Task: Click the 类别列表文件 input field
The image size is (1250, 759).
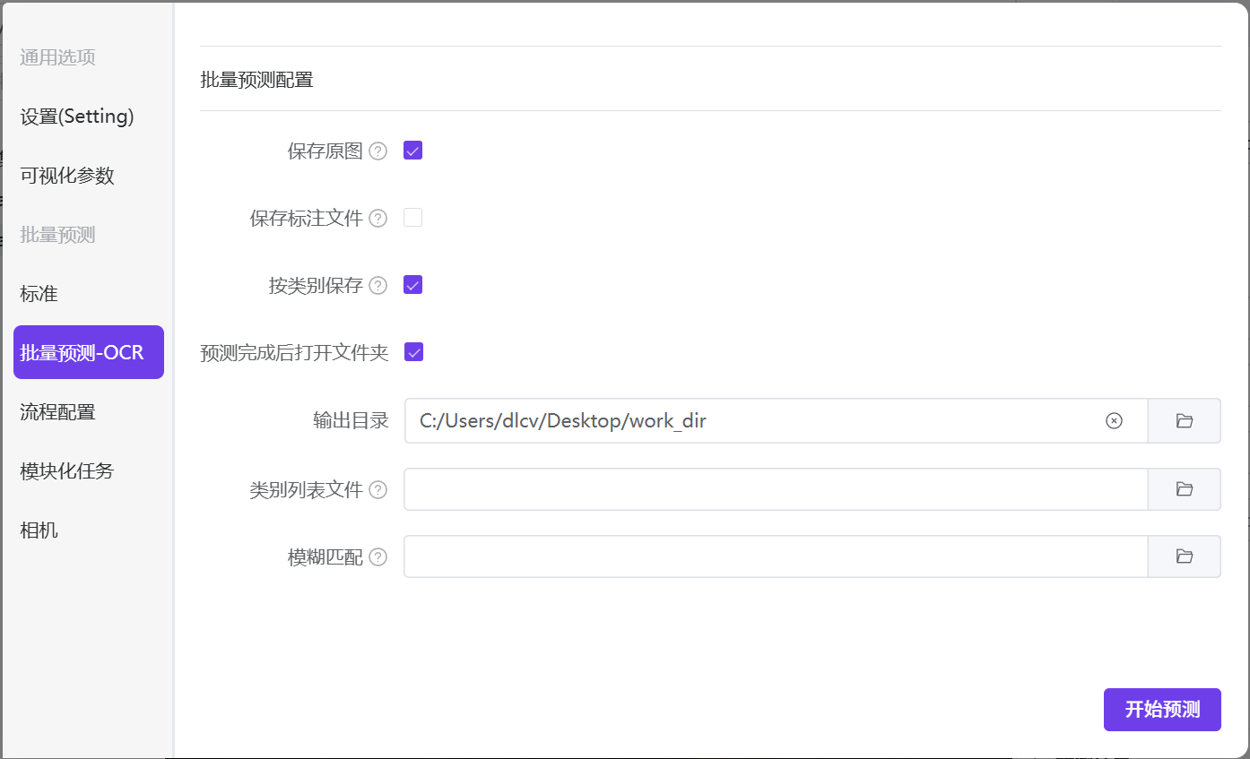Action: pos(776,489)
